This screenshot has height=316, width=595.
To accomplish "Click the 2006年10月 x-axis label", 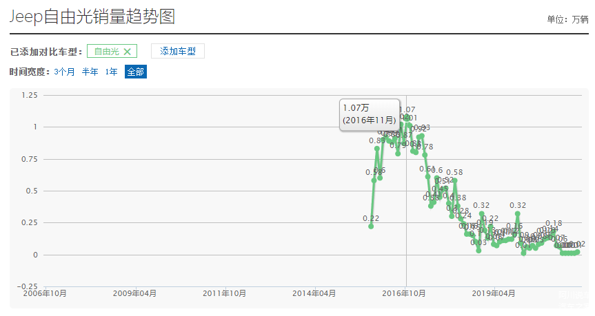I will [x=46, y=293].
